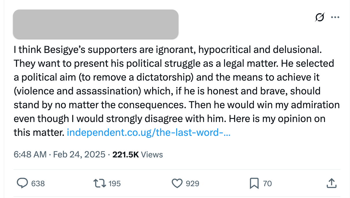The image size is (350, 198).
Task: Click the 929 likes count
Action: [x=192, y=183]
